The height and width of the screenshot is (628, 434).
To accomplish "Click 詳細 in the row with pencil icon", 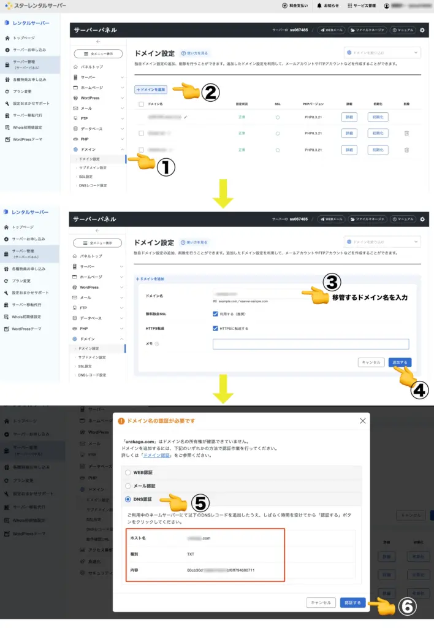I will click(349, 117).
